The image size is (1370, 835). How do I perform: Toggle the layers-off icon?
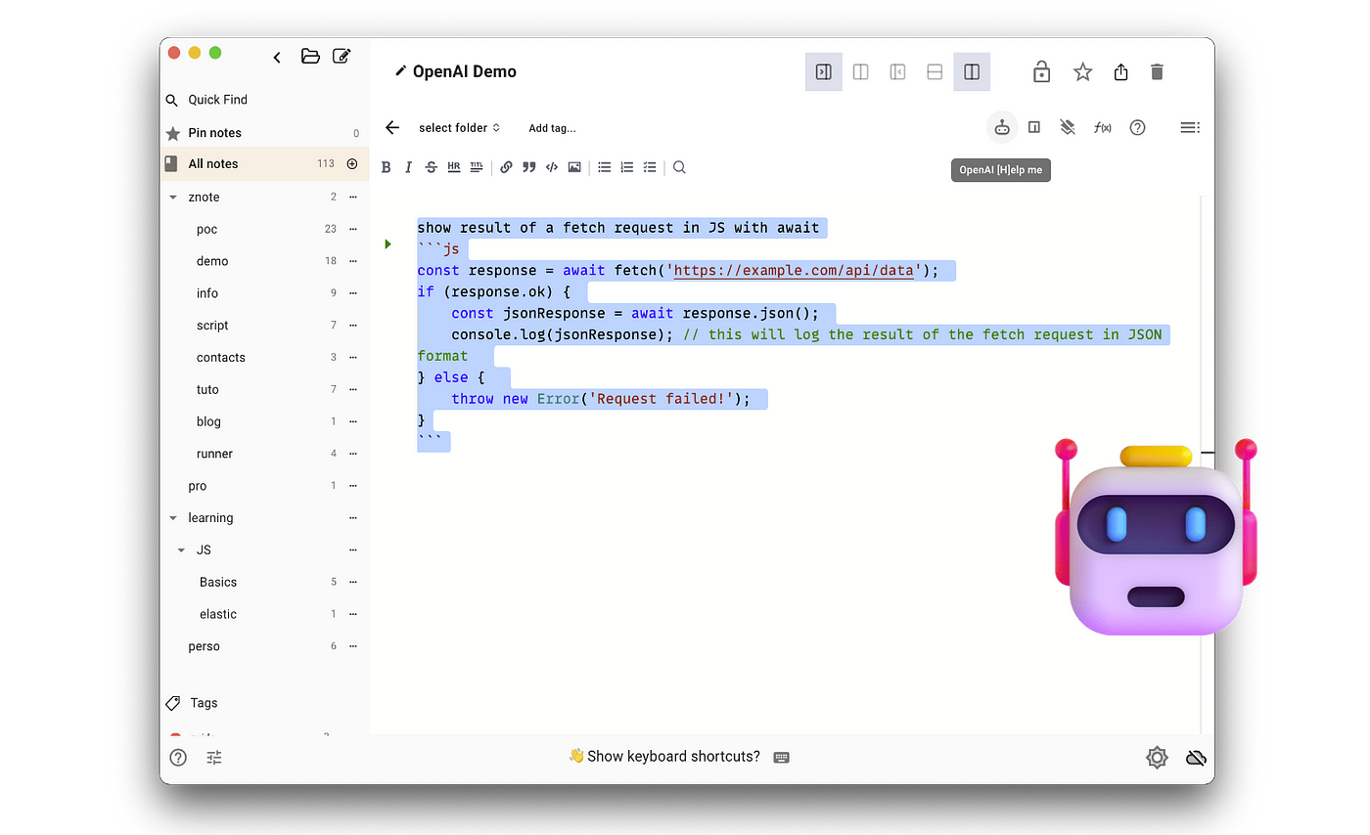tap(1068, 127)
